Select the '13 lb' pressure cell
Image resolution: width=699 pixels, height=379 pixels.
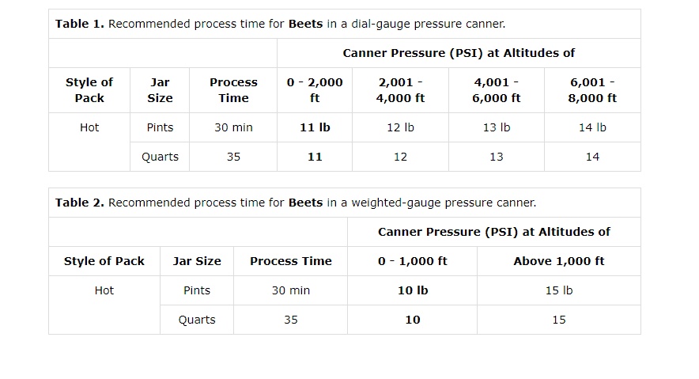(496, 127)
